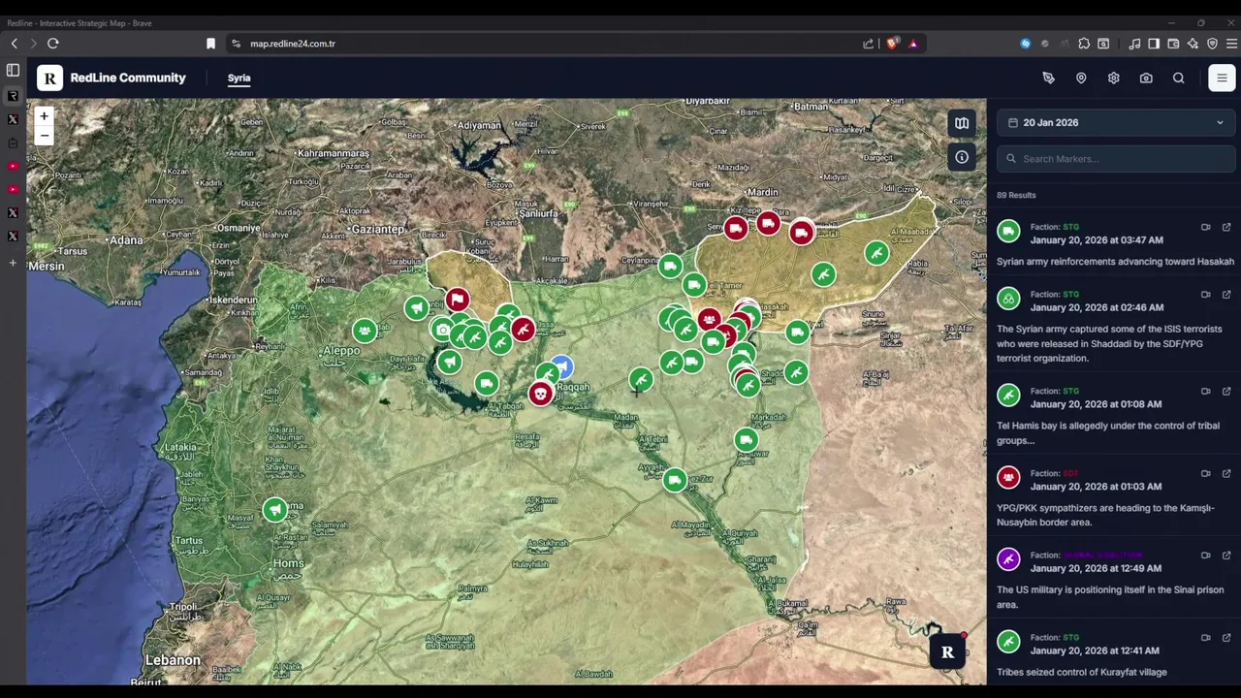This screenshot has height=698, width=1241.
Task: Open the Brave main menu
Action: [x=1232, y=44]
